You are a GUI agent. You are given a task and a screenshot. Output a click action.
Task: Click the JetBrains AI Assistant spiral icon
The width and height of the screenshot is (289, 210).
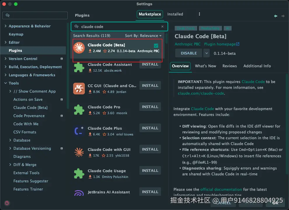pyautogui.click(x=79, y=193)
